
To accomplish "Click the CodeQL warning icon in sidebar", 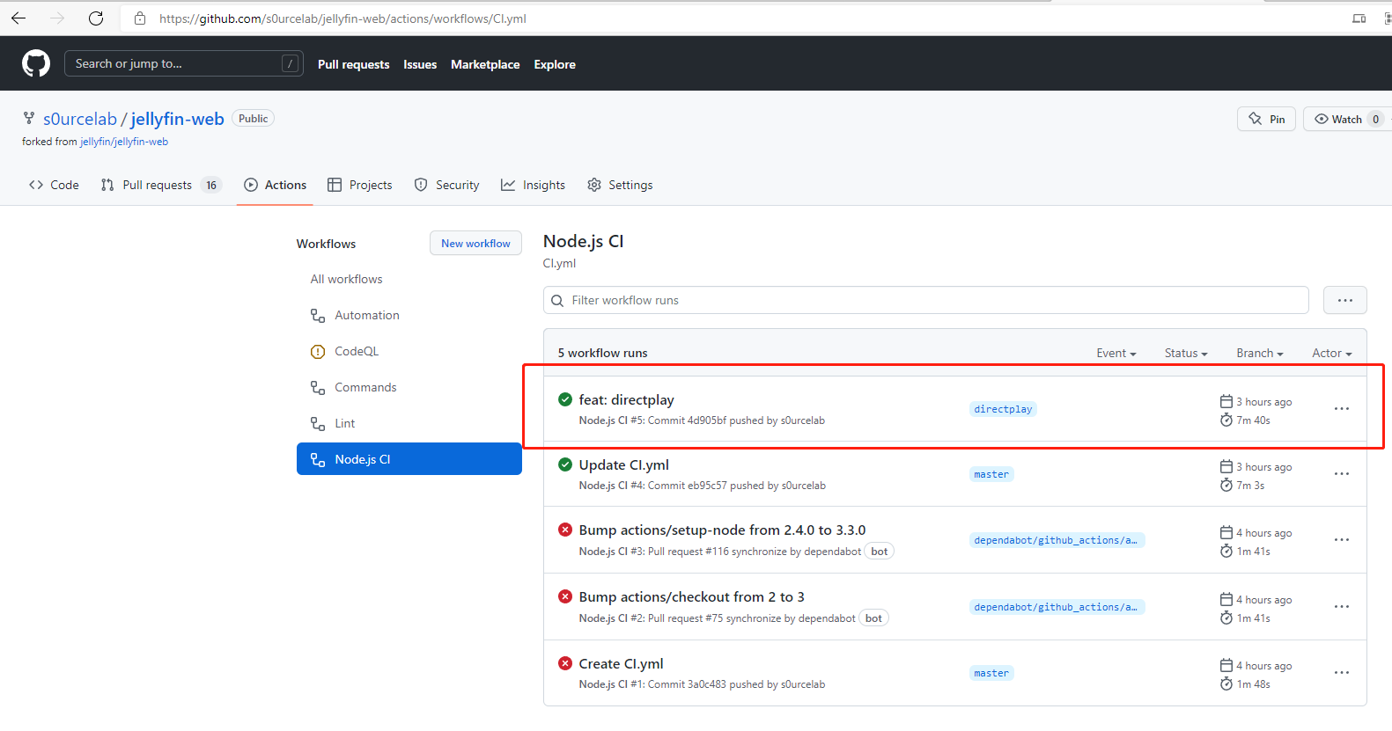I will 318,352.
